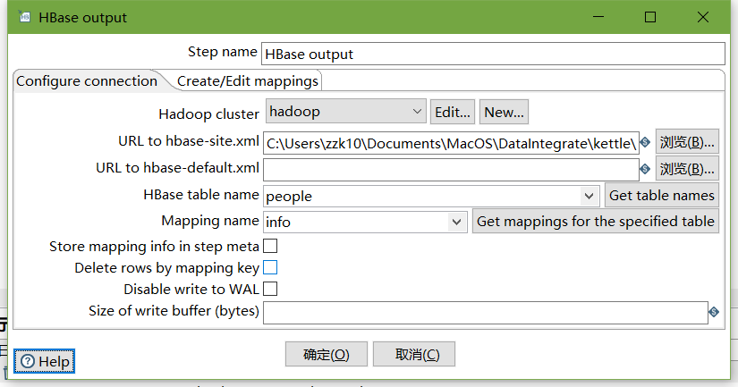Click variable icon beside write buffer field

[x=714, y=312]
